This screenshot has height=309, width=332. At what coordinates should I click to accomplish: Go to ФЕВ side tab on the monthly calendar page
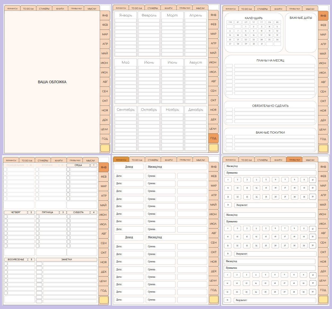tap(323, 25)
